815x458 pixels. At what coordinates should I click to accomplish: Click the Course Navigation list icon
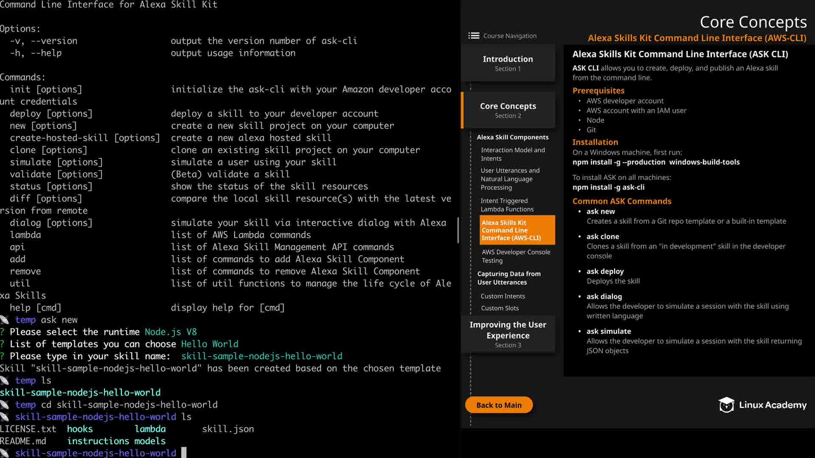(474, 36)
